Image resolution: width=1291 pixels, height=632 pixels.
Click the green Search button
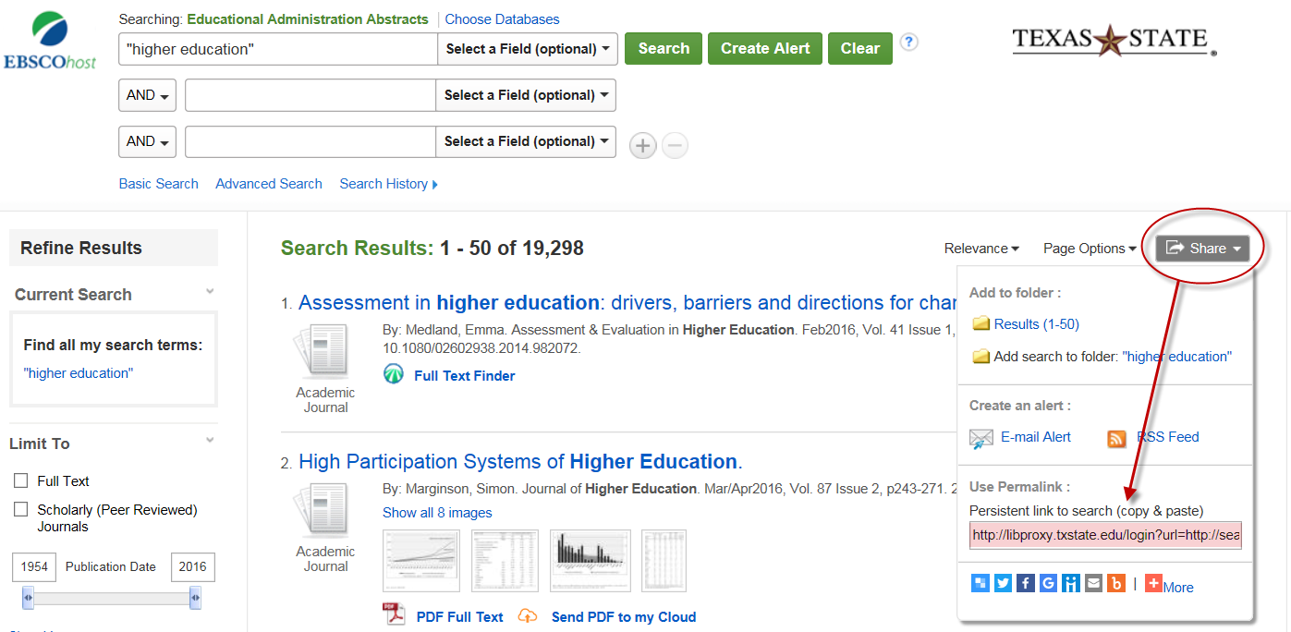pos(663,47)
